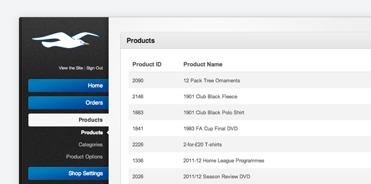
Task: Sort by the Product Name column header
Action: 203,64
